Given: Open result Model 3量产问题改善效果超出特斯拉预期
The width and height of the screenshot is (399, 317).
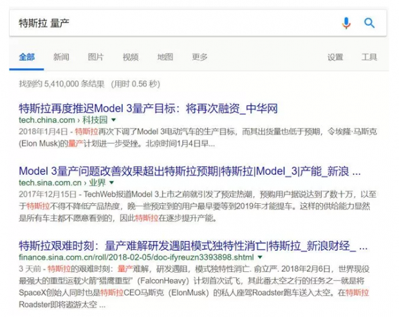Looking at the screenshot, I should [x=190, y=171].
